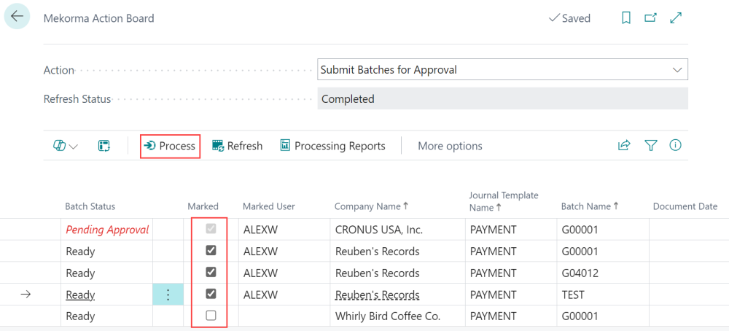
Task: Sort by Batch Status column header
Action: pyautogui.click(x=90, y=206)
